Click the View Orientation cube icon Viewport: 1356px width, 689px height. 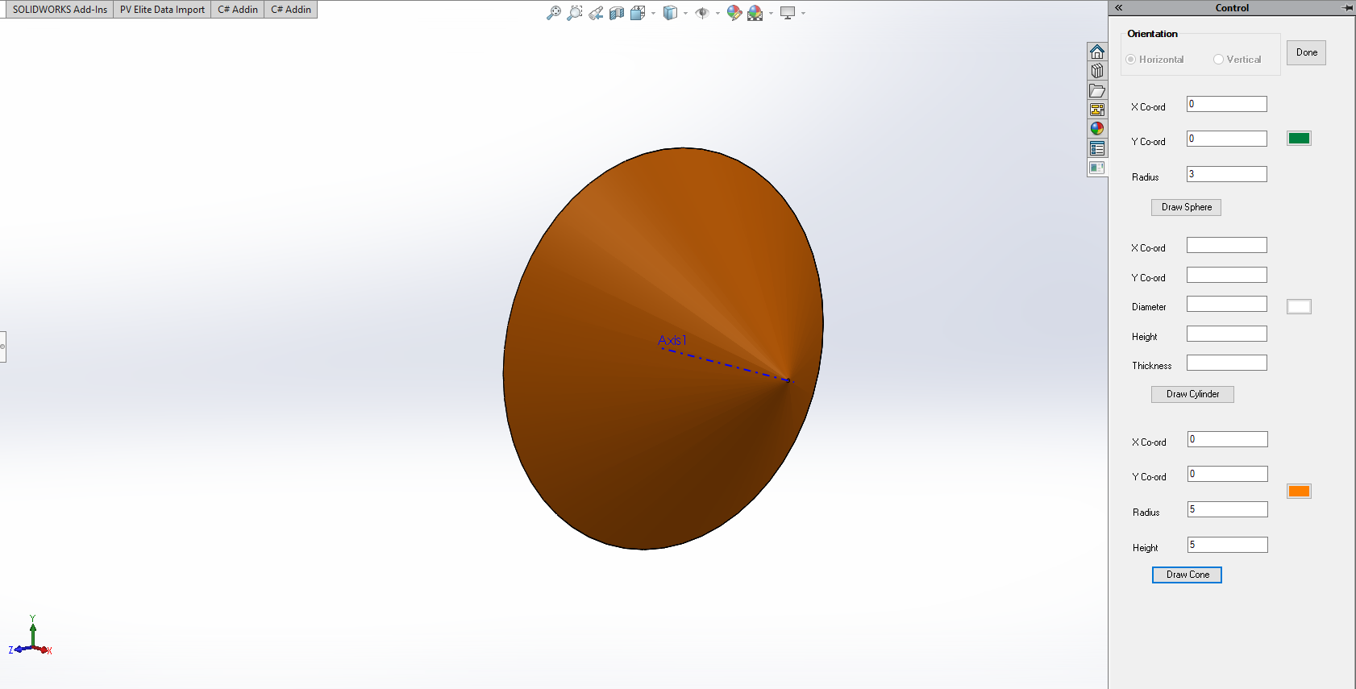tap(638, 13)
